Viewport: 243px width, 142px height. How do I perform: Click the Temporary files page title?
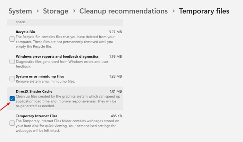(x=204, y=11)
